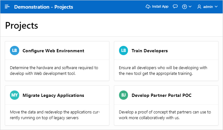Open the Develop Partner Portal POC project
The width and height of the screenshot is (223, 130).
point(162,95)
